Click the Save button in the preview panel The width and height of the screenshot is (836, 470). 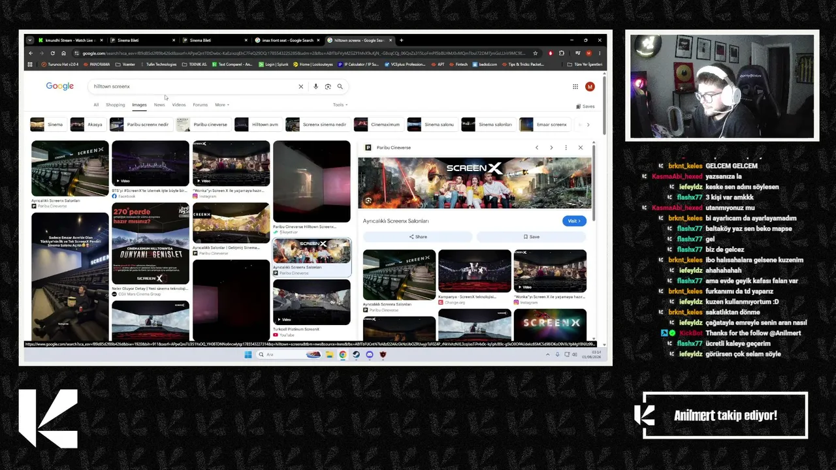pos(531,237)
